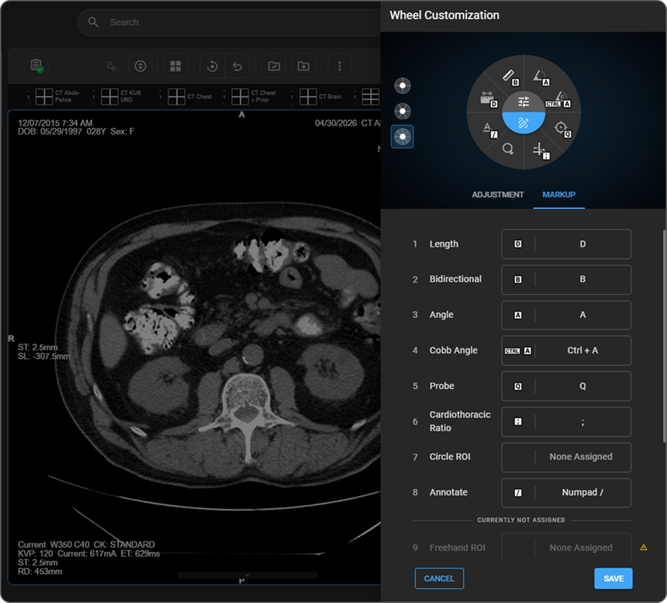Edit the Bidirectional shortcut field

566,280
